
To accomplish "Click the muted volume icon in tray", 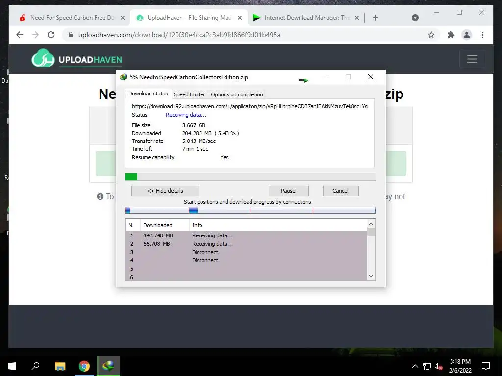I will point(439,366).
